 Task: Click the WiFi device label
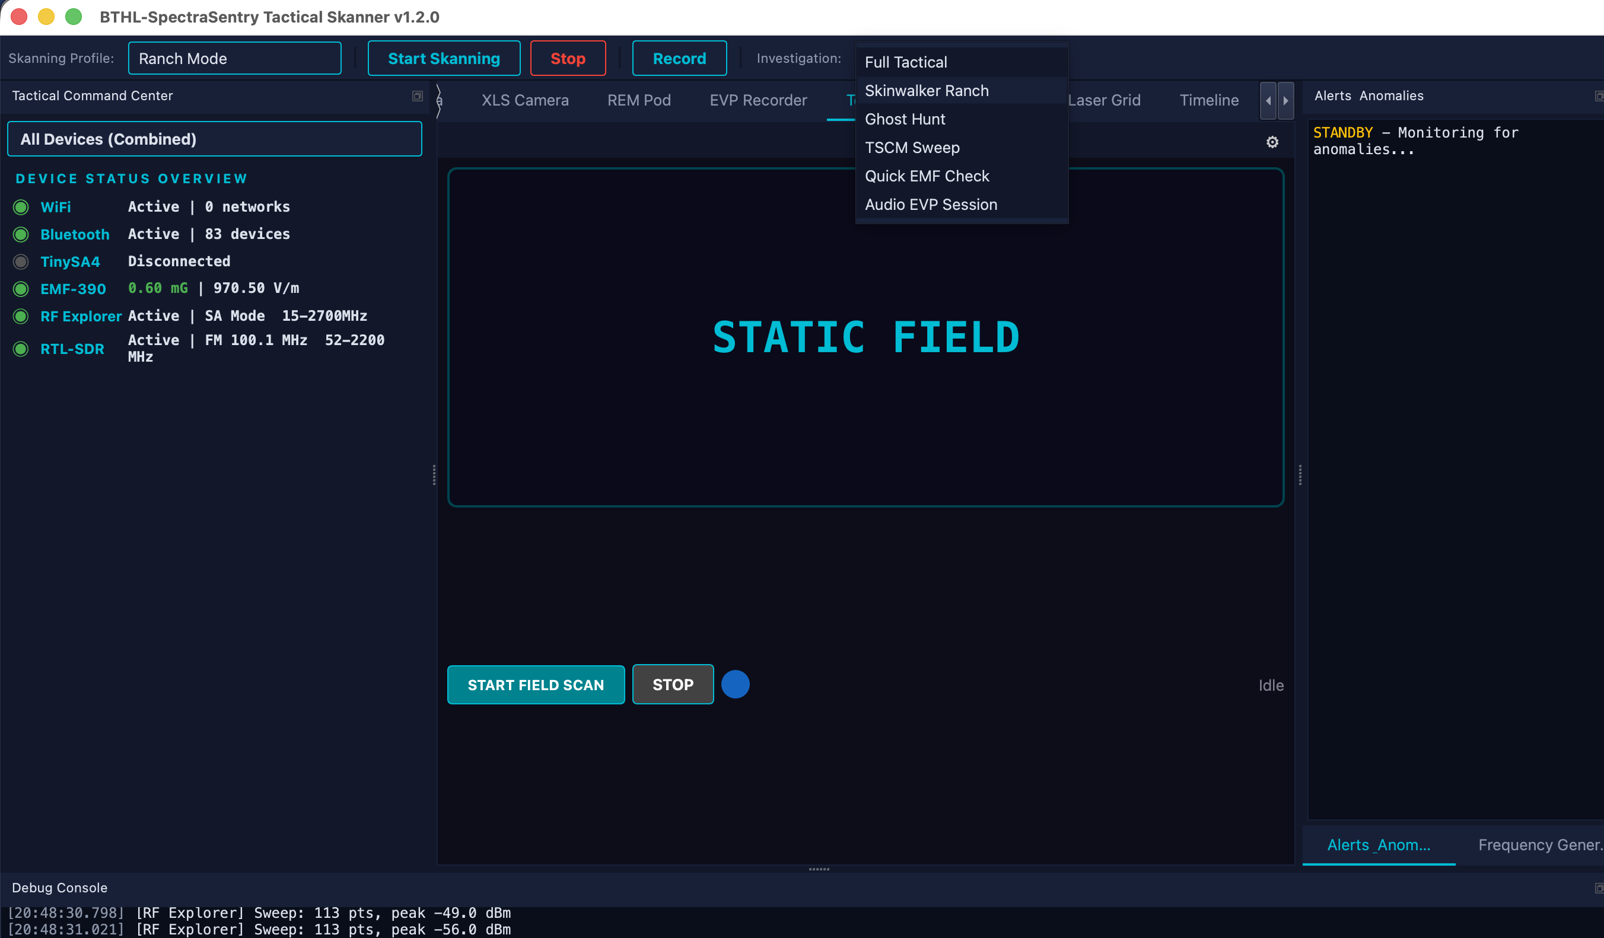pos(55,207)
